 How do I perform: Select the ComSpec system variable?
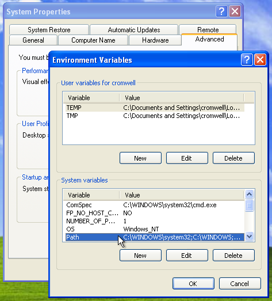[155, 205]
